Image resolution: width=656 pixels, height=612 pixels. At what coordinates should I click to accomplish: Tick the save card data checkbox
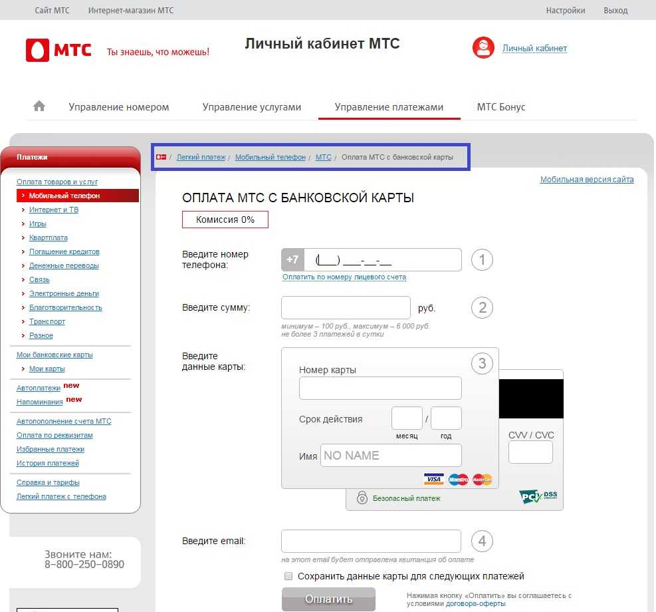pos(288,576)
